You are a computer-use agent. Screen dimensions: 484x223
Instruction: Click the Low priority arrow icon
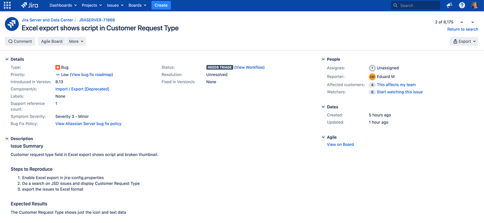[x=58, y=75]
